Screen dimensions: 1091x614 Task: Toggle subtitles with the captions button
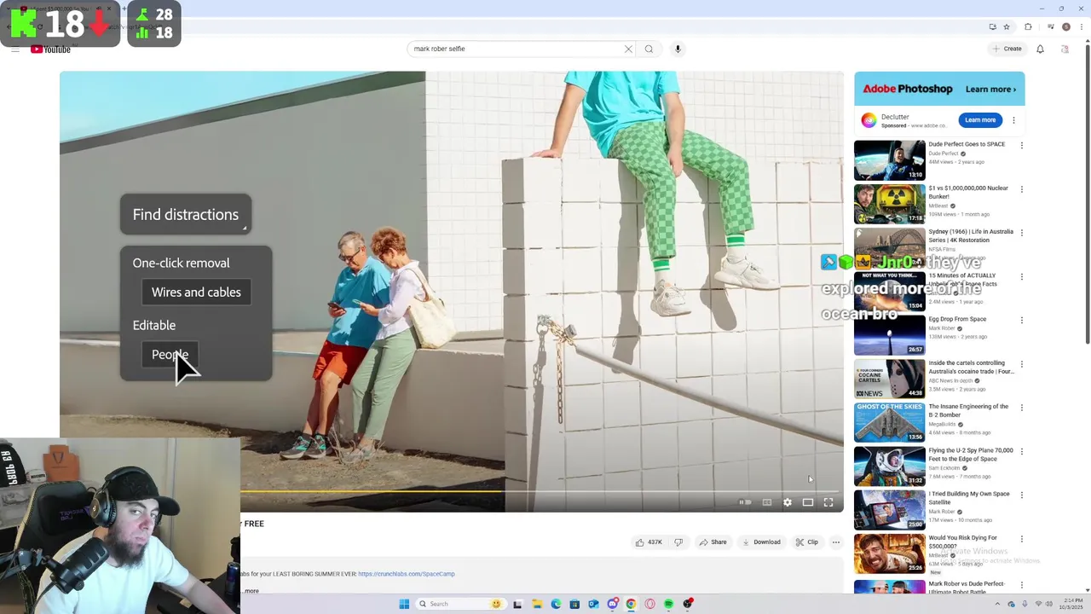click(x=767, y=502)
